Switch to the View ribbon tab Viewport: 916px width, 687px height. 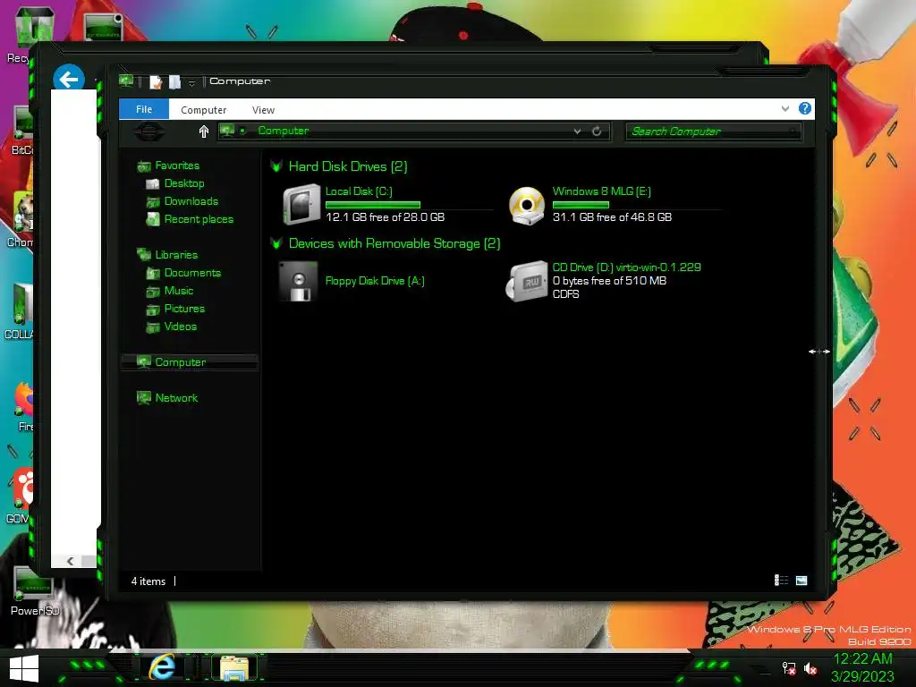tap(263, 110)
